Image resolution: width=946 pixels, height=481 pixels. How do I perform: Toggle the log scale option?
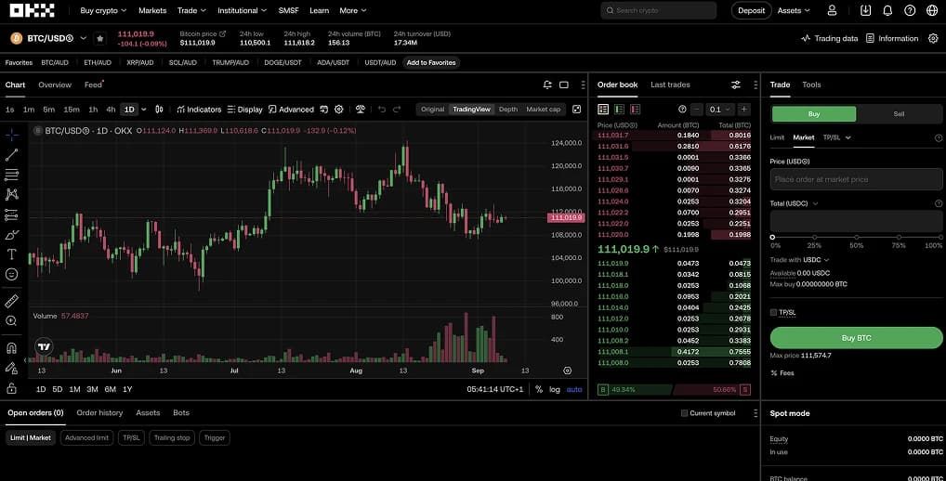(555, 389)
